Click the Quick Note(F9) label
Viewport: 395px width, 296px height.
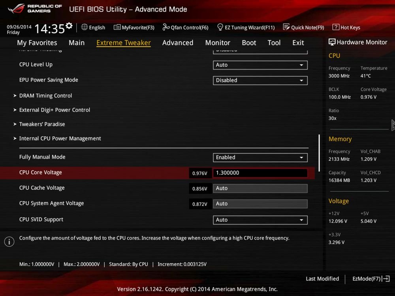click(x=308, y=28)
